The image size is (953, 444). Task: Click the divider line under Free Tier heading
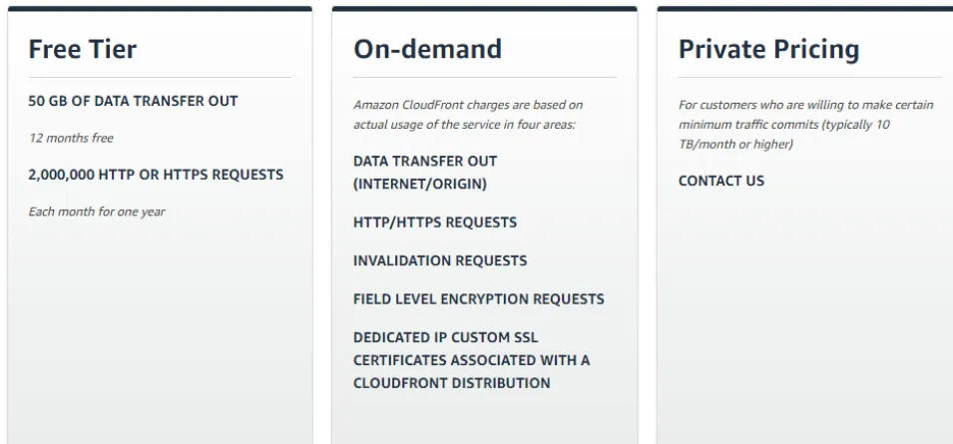click(x=160, y=77)
